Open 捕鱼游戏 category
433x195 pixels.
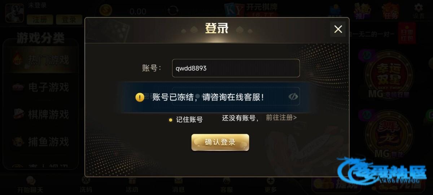tap(41, 142)
